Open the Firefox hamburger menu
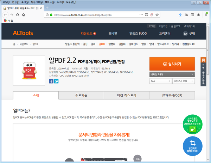Image resolution: width=211 pixels, height=163 pixels. click(x=206, y=14)
